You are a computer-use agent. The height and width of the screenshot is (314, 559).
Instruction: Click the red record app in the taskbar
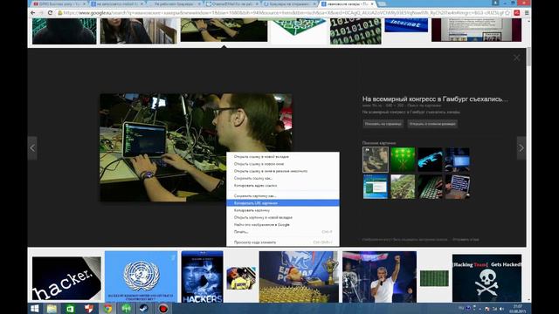tap(163, 309)
